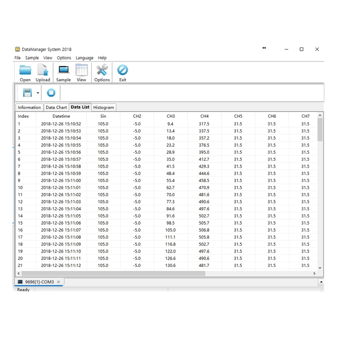The image size is (337, 337).
Task: Click the Save floppy disk icon
Action: [27, 93]
